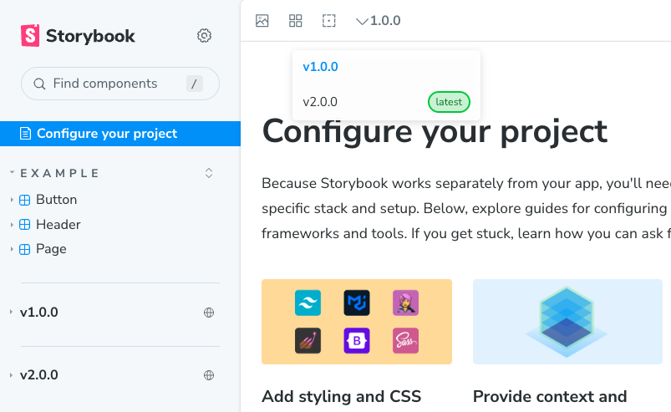Click the Header component icon

click(25, 225)
